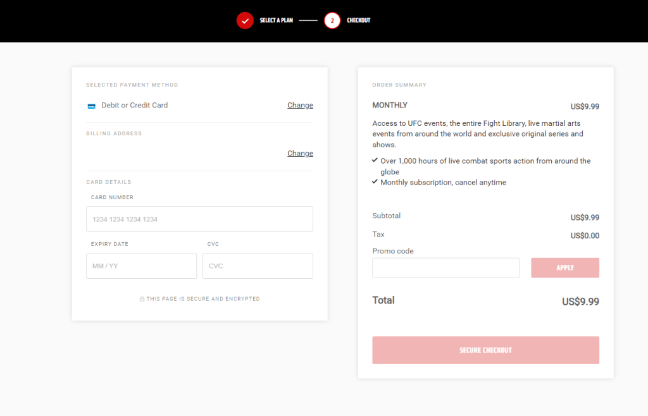Click the plan description starting 'Access to UFC events'
Screen dimensions: 648x416
[478, 134]
